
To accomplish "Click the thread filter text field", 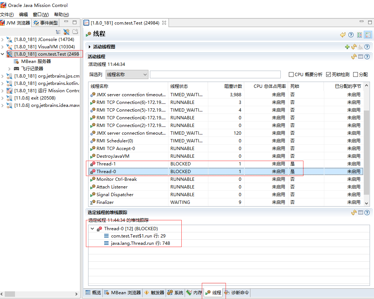I will (215, 75).
